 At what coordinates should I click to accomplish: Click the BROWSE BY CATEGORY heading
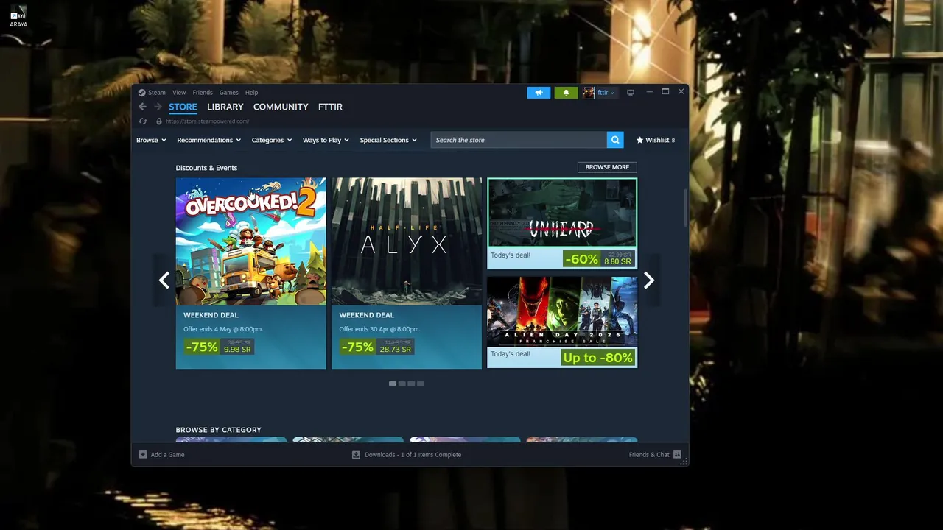[218, 430]
